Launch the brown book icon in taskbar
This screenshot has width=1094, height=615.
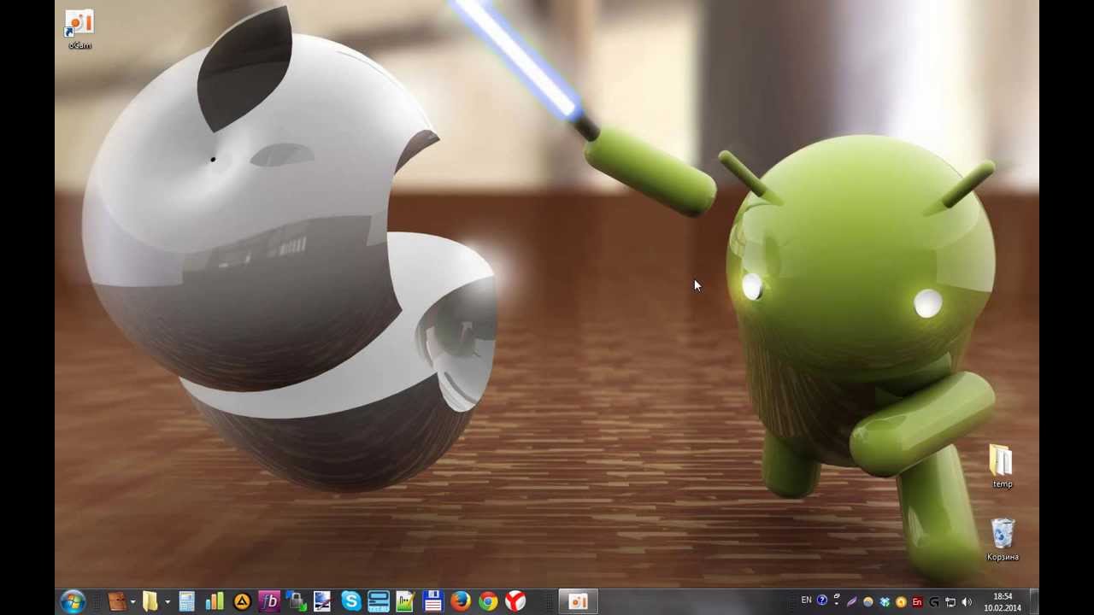117,601
